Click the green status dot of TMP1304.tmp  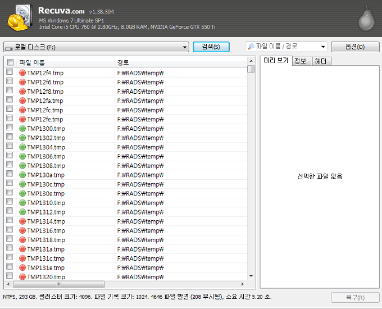(22, 147)
